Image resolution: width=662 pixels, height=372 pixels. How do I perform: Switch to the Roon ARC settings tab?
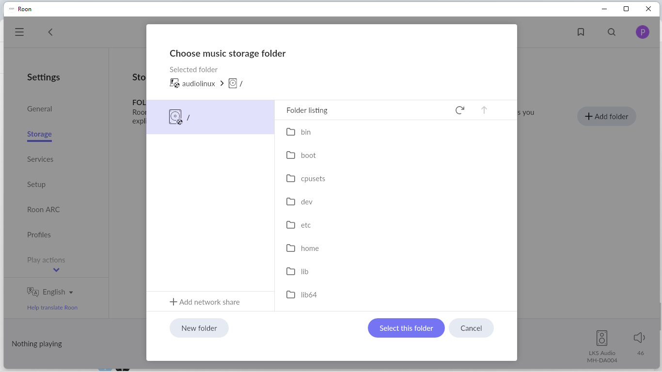pos(44,209)
